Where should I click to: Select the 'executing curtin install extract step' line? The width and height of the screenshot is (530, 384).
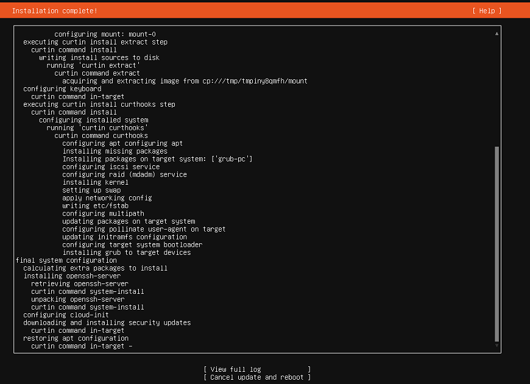point(95,42)
